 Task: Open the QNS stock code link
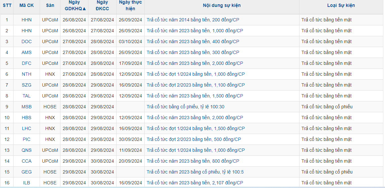point(26,150)
